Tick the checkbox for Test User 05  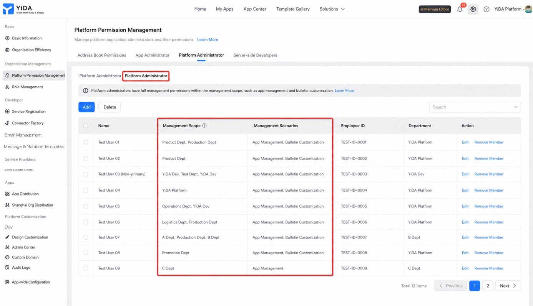click(x=86, y=206)
